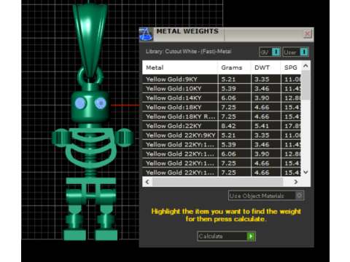
Task: Click the 3.46 DWT cell for 10KY
Action: click(266, 89)
